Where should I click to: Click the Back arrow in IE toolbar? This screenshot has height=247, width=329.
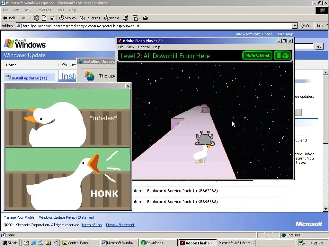click(9, 18)
